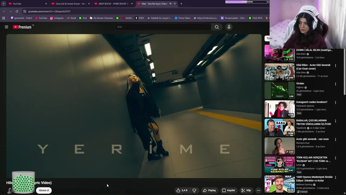Open the YouTube bookmark
The width and height of the screenshot is (346, 195).
coord(41,18)
